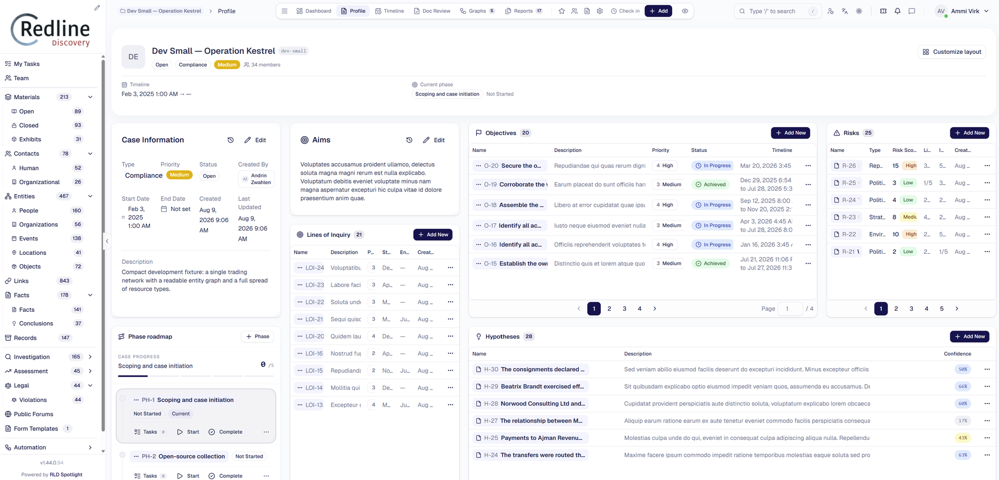Click the Objectives page number input
The image size is (999, 480).
790,309
